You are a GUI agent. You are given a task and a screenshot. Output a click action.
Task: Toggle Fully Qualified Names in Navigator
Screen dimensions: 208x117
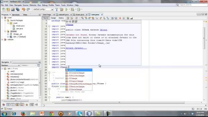click(x=27, y=105)
